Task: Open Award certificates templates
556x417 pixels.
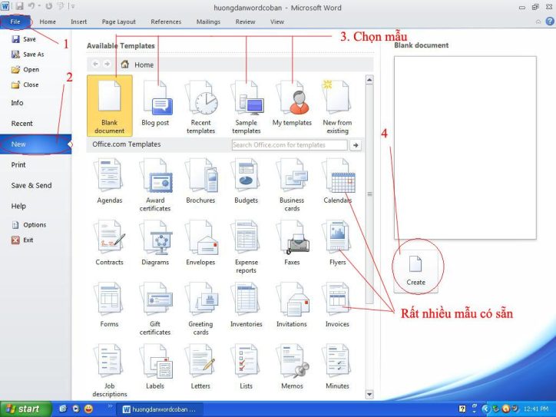Action: 155,185
